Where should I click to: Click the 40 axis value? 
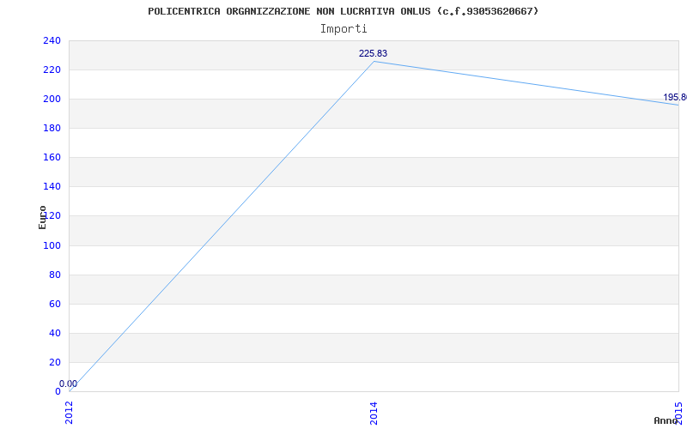tap(54, 333)
